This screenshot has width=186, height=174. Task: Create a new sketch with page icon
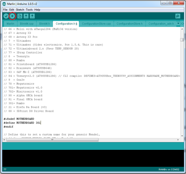click(20, 16)
